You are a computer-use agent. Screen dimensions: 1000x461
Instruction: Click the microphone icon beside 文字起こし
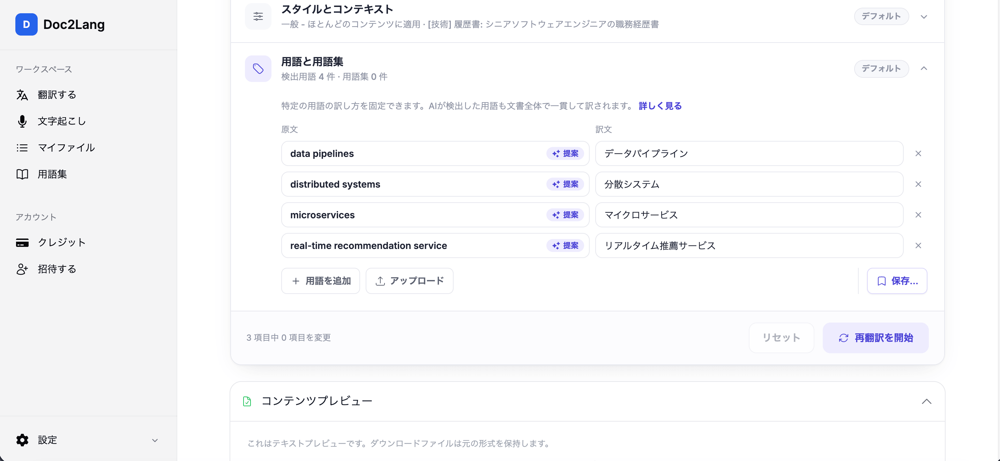point(22,121)
